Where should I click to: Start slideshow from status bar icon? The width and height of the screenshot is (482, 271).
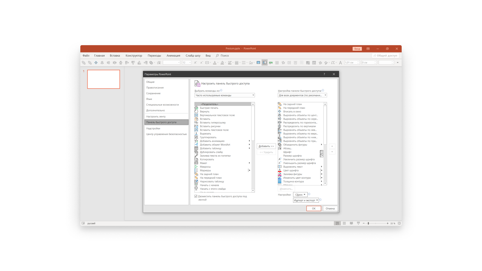coord(358,223)
